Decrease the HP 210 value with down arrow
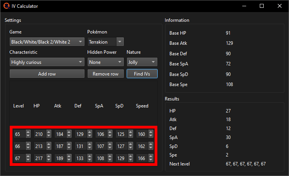 pyautogui.click(x=48, y=136)
